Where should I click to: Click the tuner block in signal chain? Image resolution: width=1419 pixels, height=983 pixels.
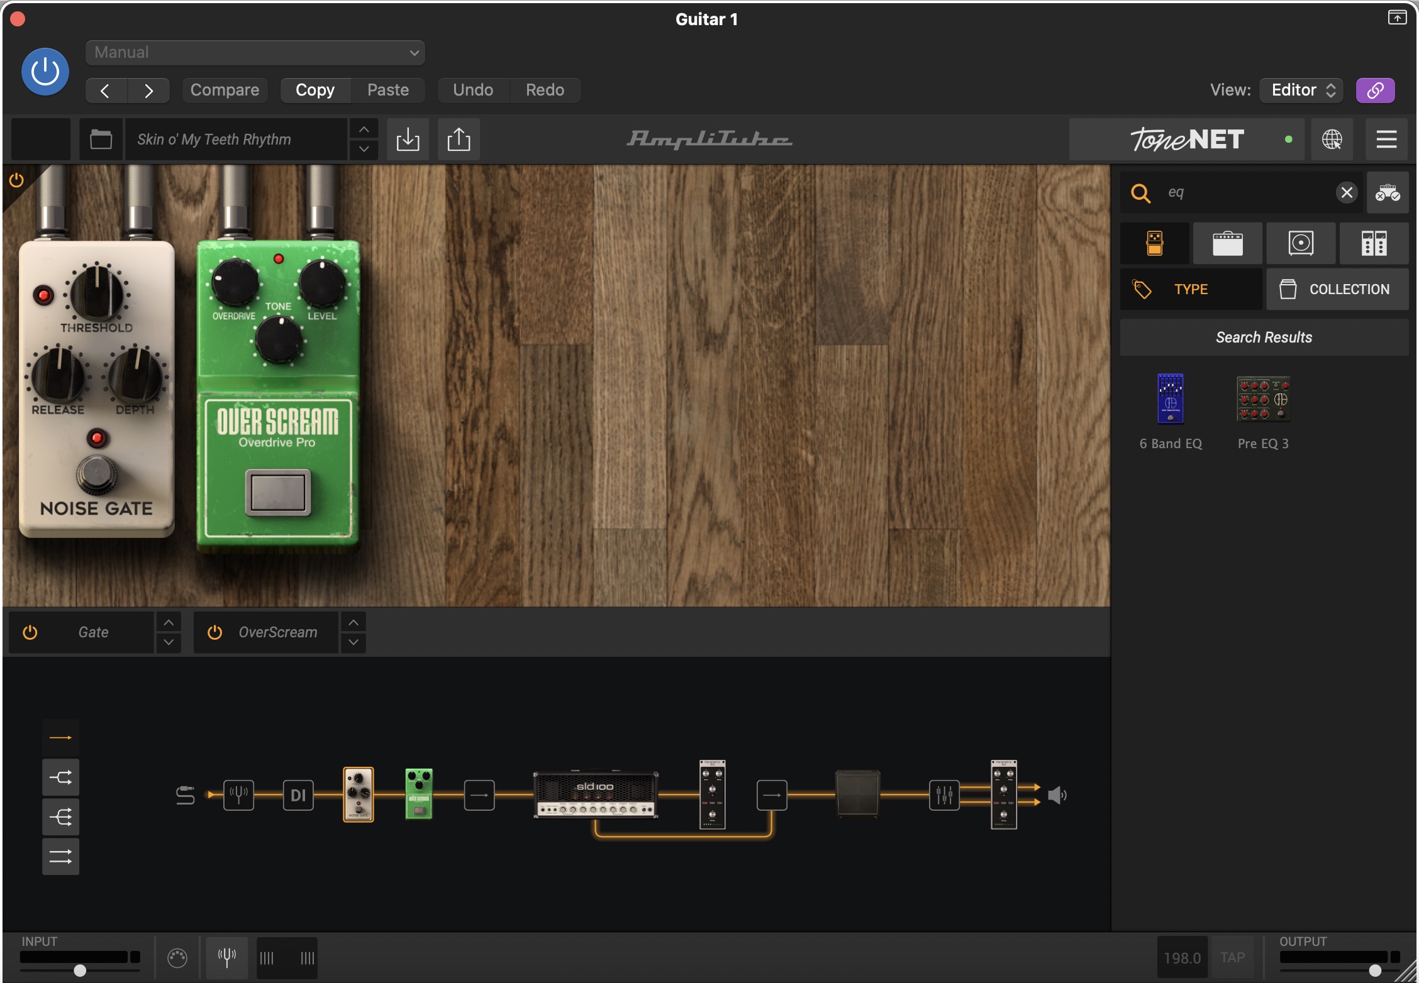238,795
